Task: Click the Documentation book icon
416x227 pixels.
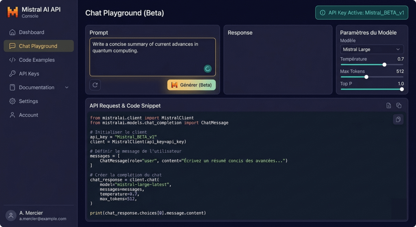Action: pyautogui.click(x=12, y=88)
